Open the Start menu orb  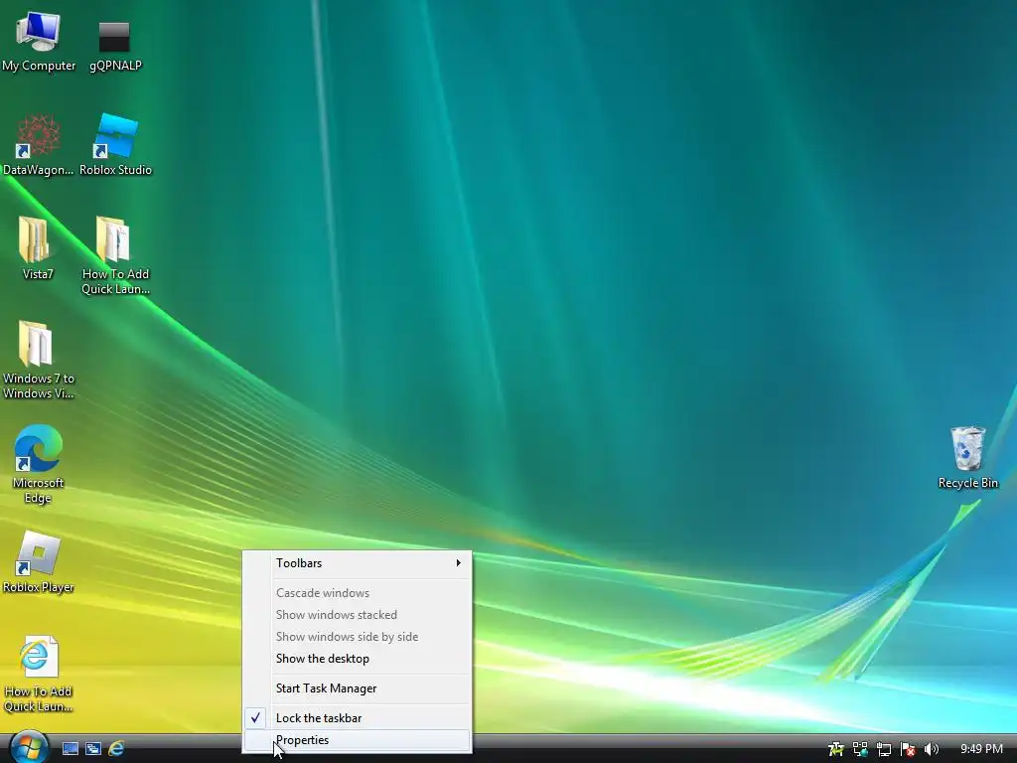pyautogui.click(x=29, y=747)
